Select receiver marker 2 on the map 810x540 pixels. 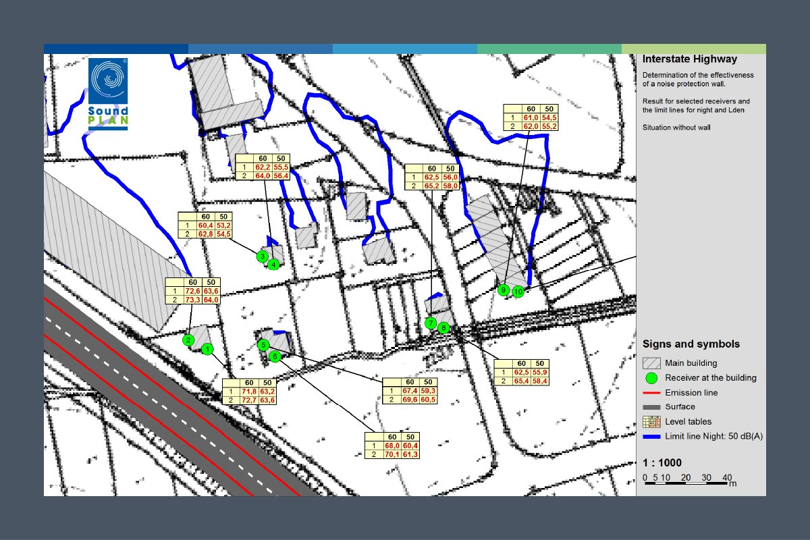(x=188, y=340)
